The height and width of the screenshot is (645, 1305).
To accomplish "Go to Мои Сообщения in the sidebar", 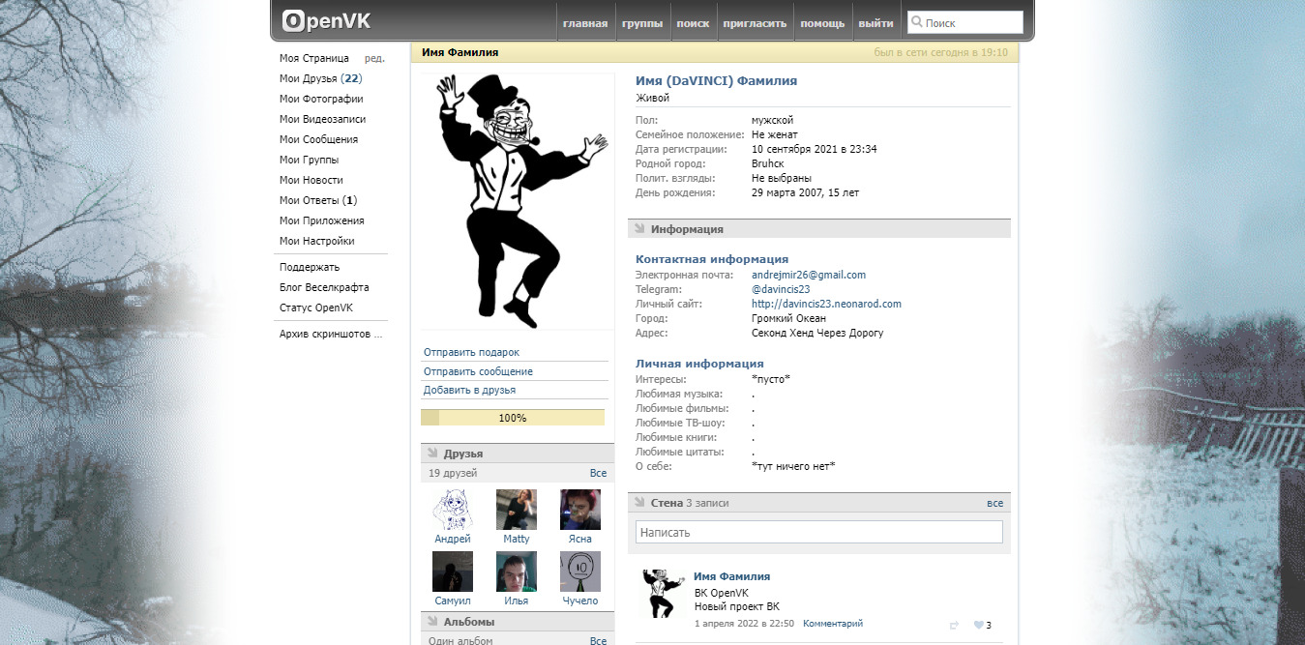I will (x=318, y=139).
